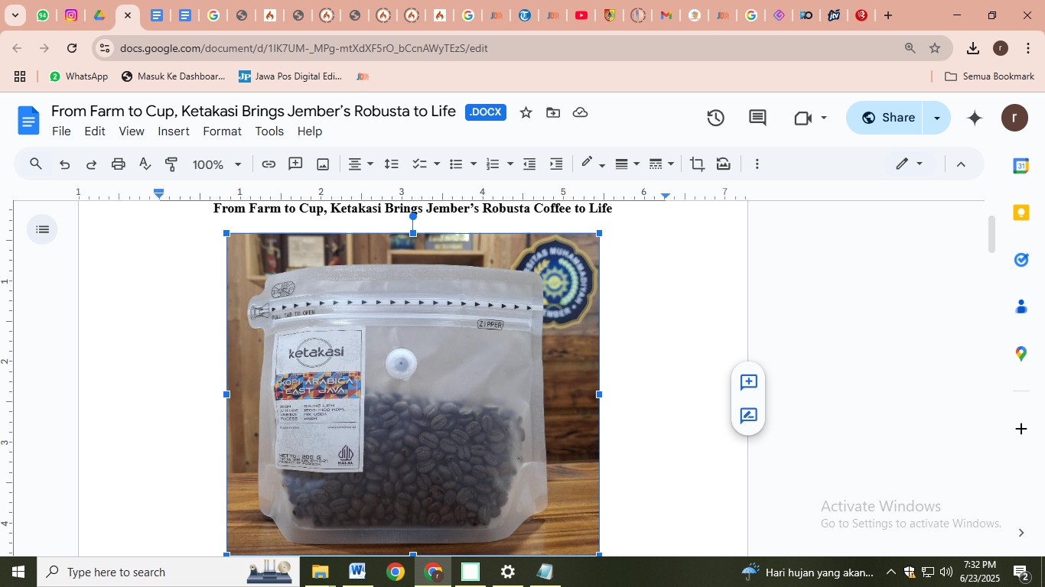Undo the last edit
This screenshot has width=1045, height=587.
[x=65, y=164]
